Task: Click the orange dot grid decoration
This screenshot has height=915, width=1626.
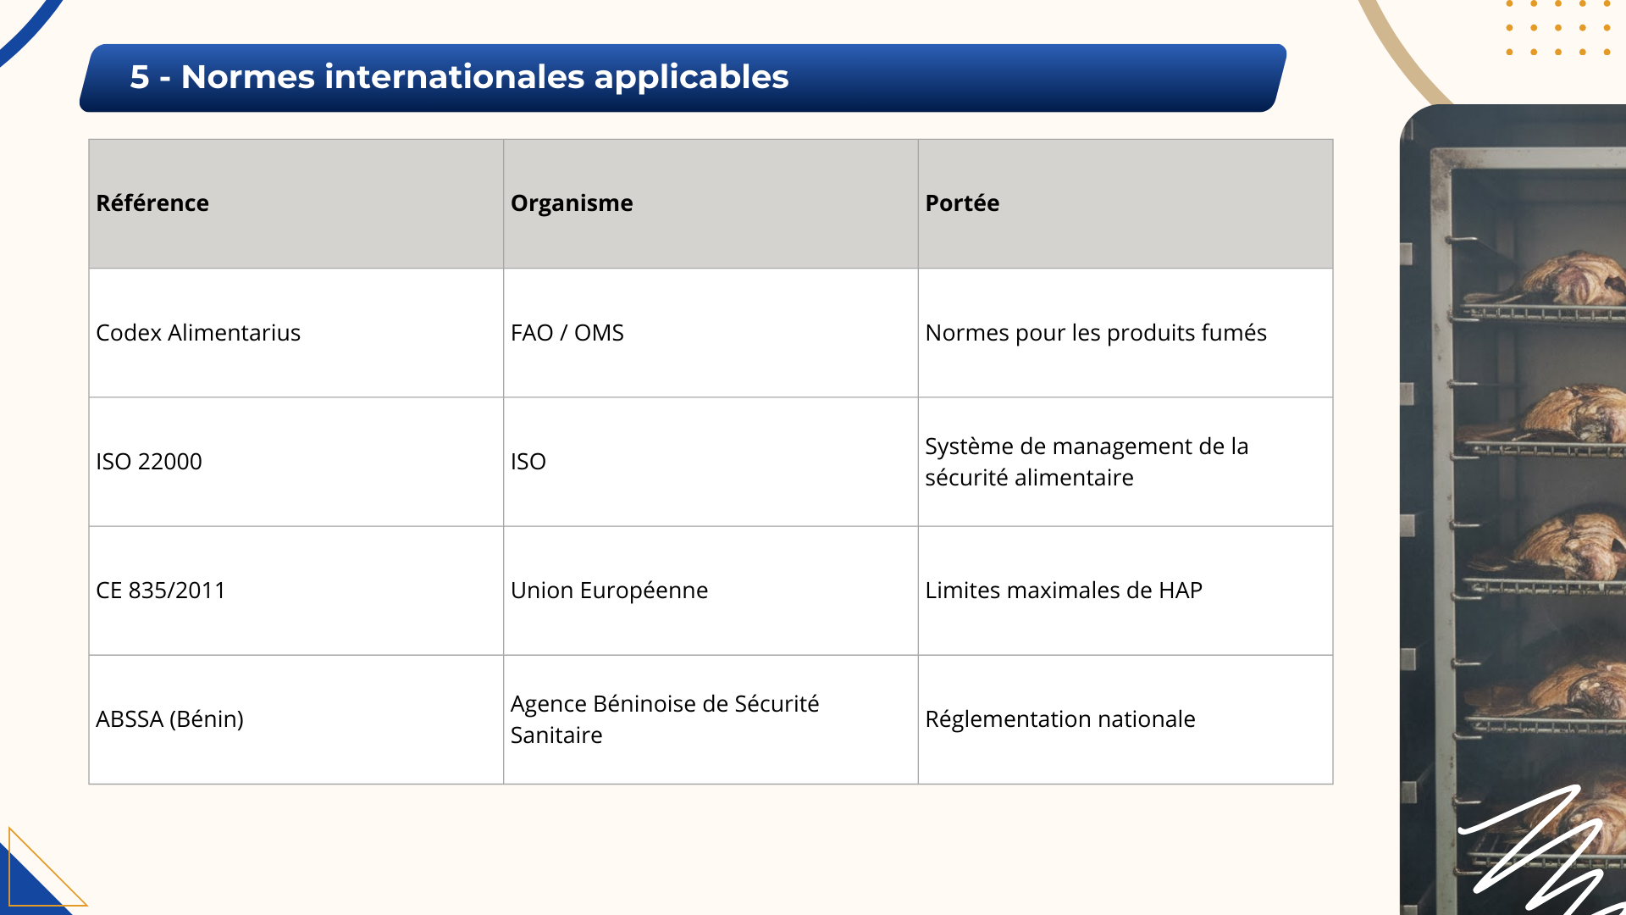Action: click(1558, 27)
